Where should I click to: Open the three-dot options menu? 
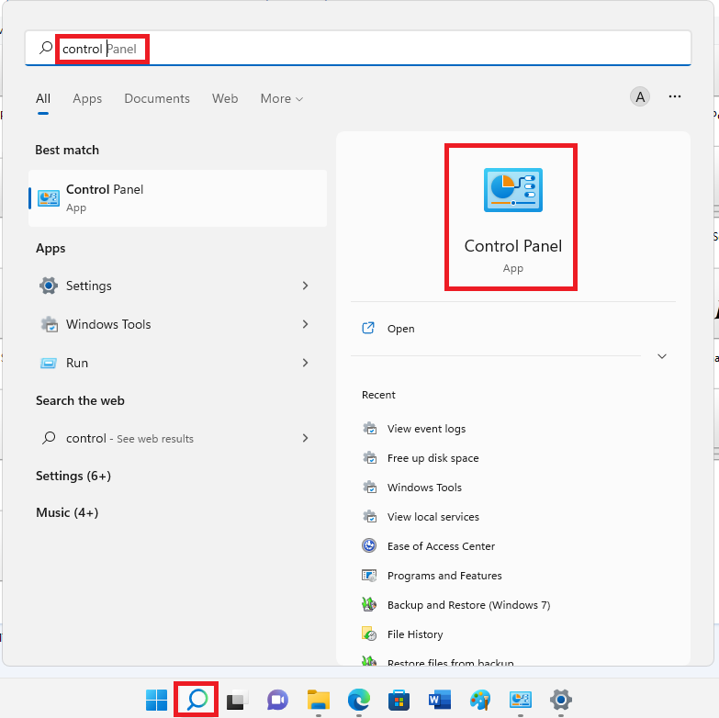tap(675, 96)
